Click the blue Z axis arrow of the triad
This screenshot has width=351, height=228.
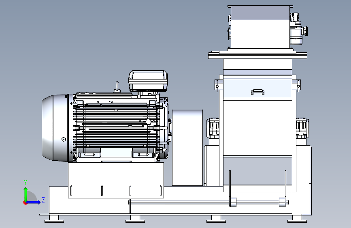(34, 202)
